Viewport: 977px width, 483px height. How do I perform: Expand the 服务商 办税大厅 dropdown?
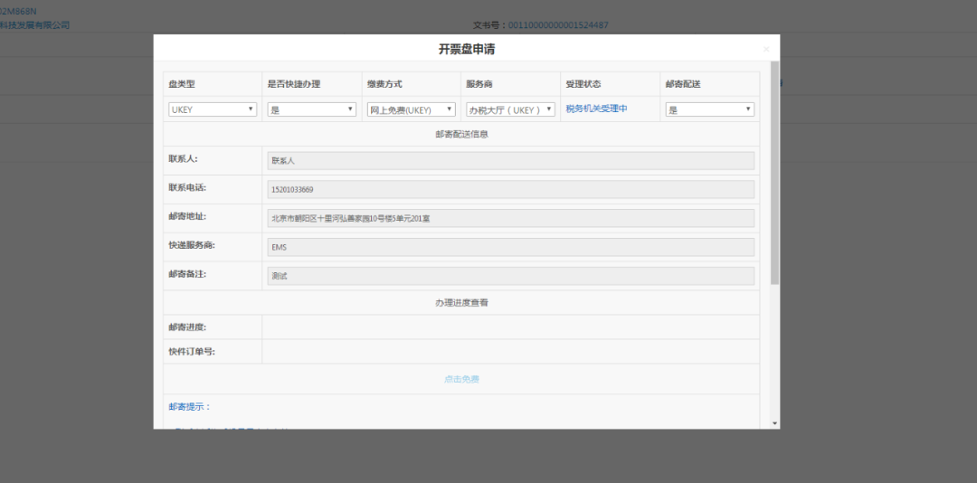coord(510,109)
